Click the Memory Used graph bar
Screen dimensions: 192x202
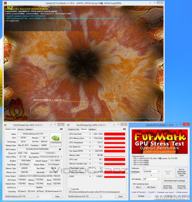tap(114, 155)
